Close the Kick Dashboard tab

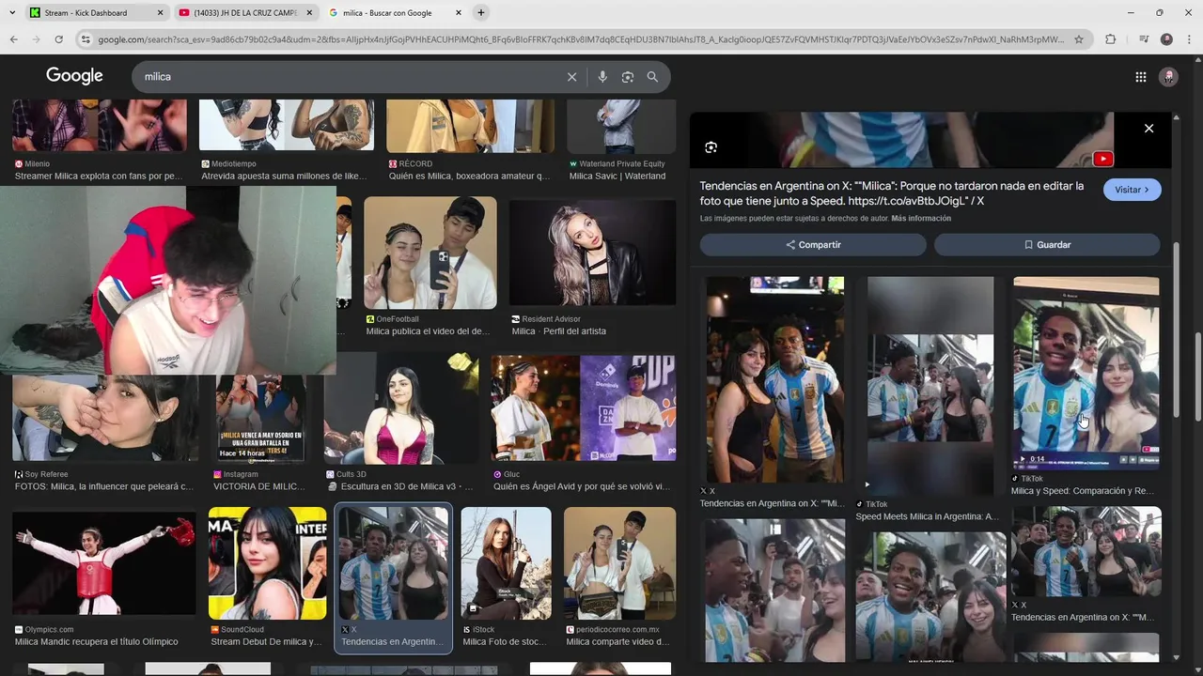[x=159, y=13]
